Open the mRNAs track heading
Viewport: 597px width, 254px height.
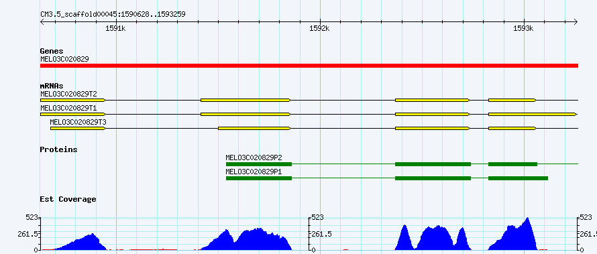(x=52, y=86)
